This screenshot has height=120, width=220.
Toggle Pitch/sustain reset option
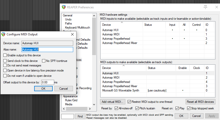click(137, 108)
